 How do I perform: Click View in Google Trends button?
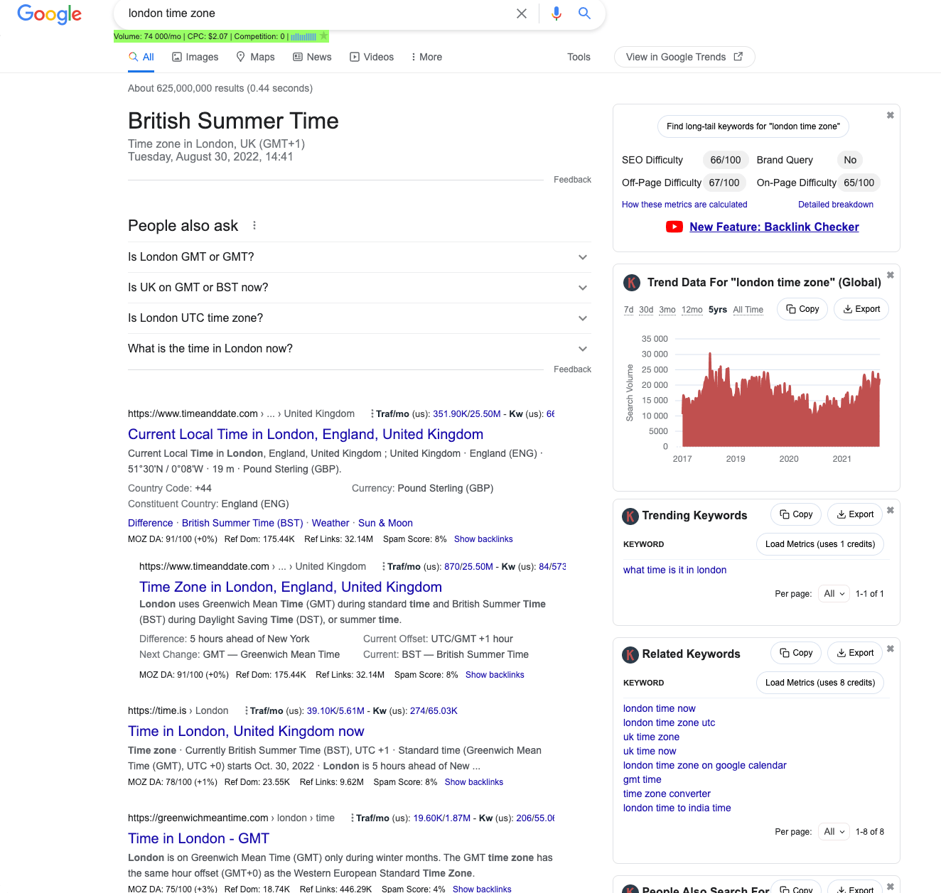click(x=684, y=57)
